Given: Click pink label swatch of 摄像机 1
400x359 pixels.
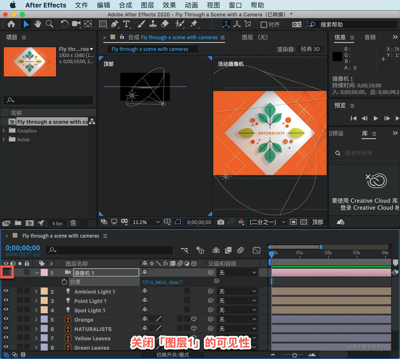Looking at the screenshot, I should click(x=44, y=272).
